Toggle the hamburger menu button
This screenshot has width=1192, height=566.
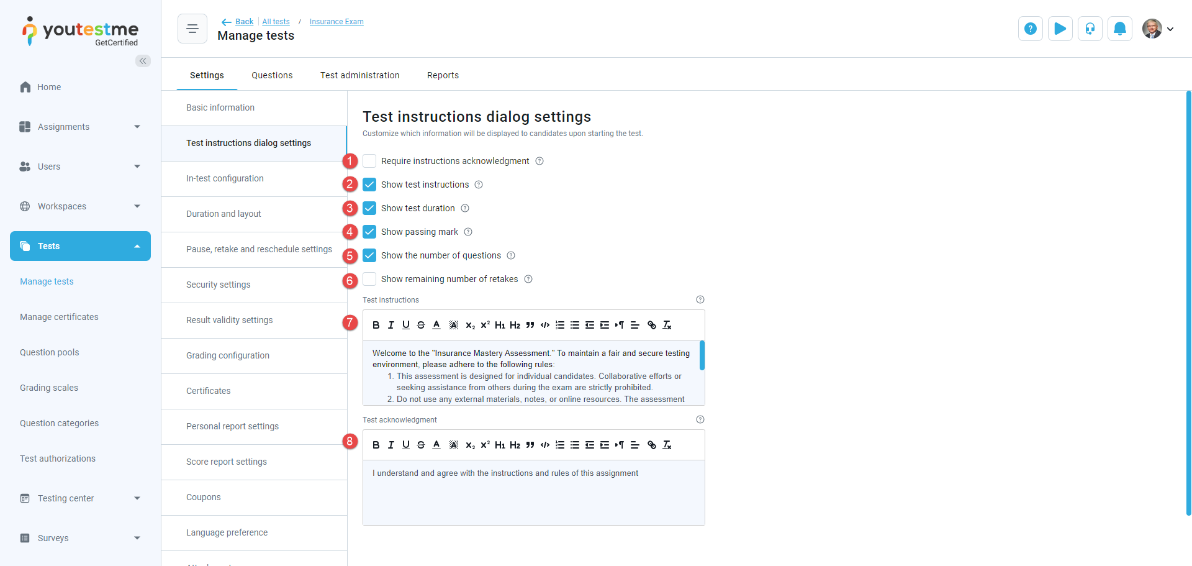192,29
